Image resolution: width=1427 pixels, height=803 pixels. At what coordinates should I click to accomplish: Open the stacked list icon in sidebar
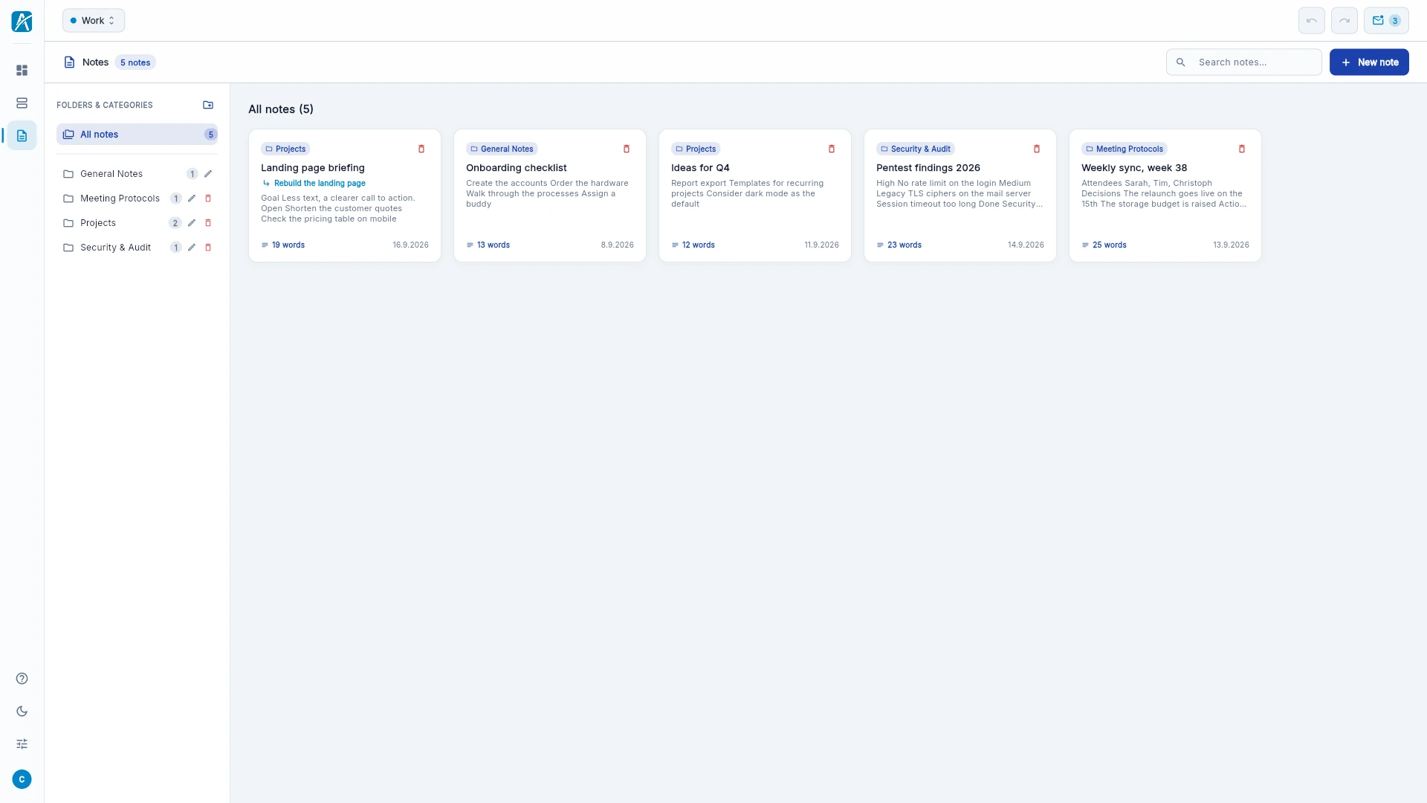coord(22,103)
